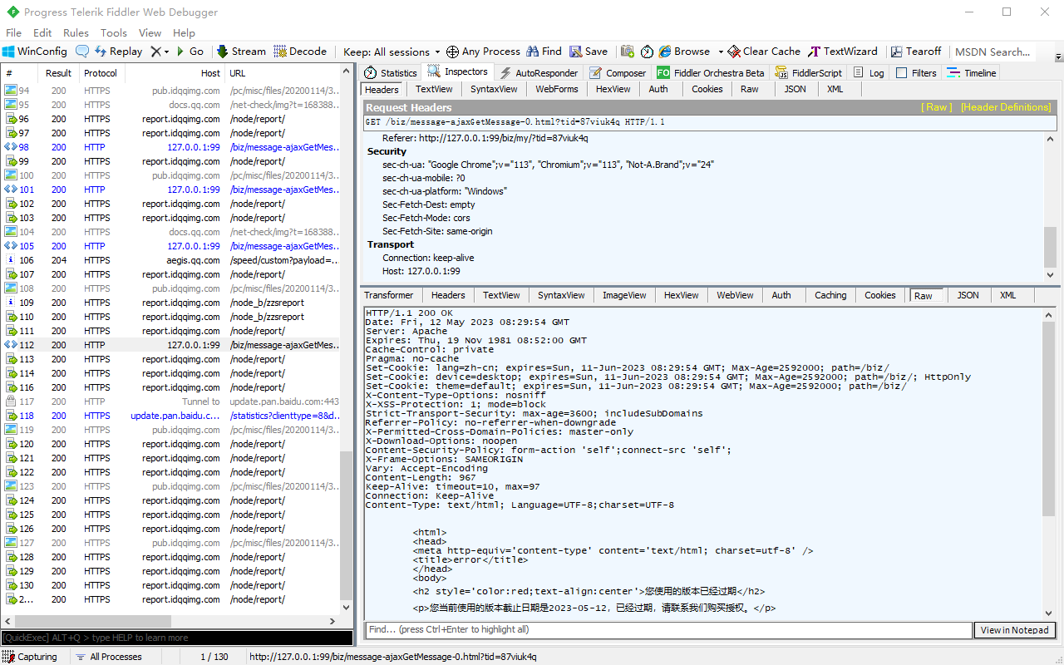
Task: Open the Rules menu
Action: tap(76, 33)
